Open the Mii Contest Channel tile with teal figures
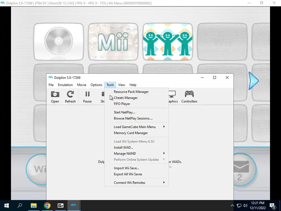 point(168,42)
